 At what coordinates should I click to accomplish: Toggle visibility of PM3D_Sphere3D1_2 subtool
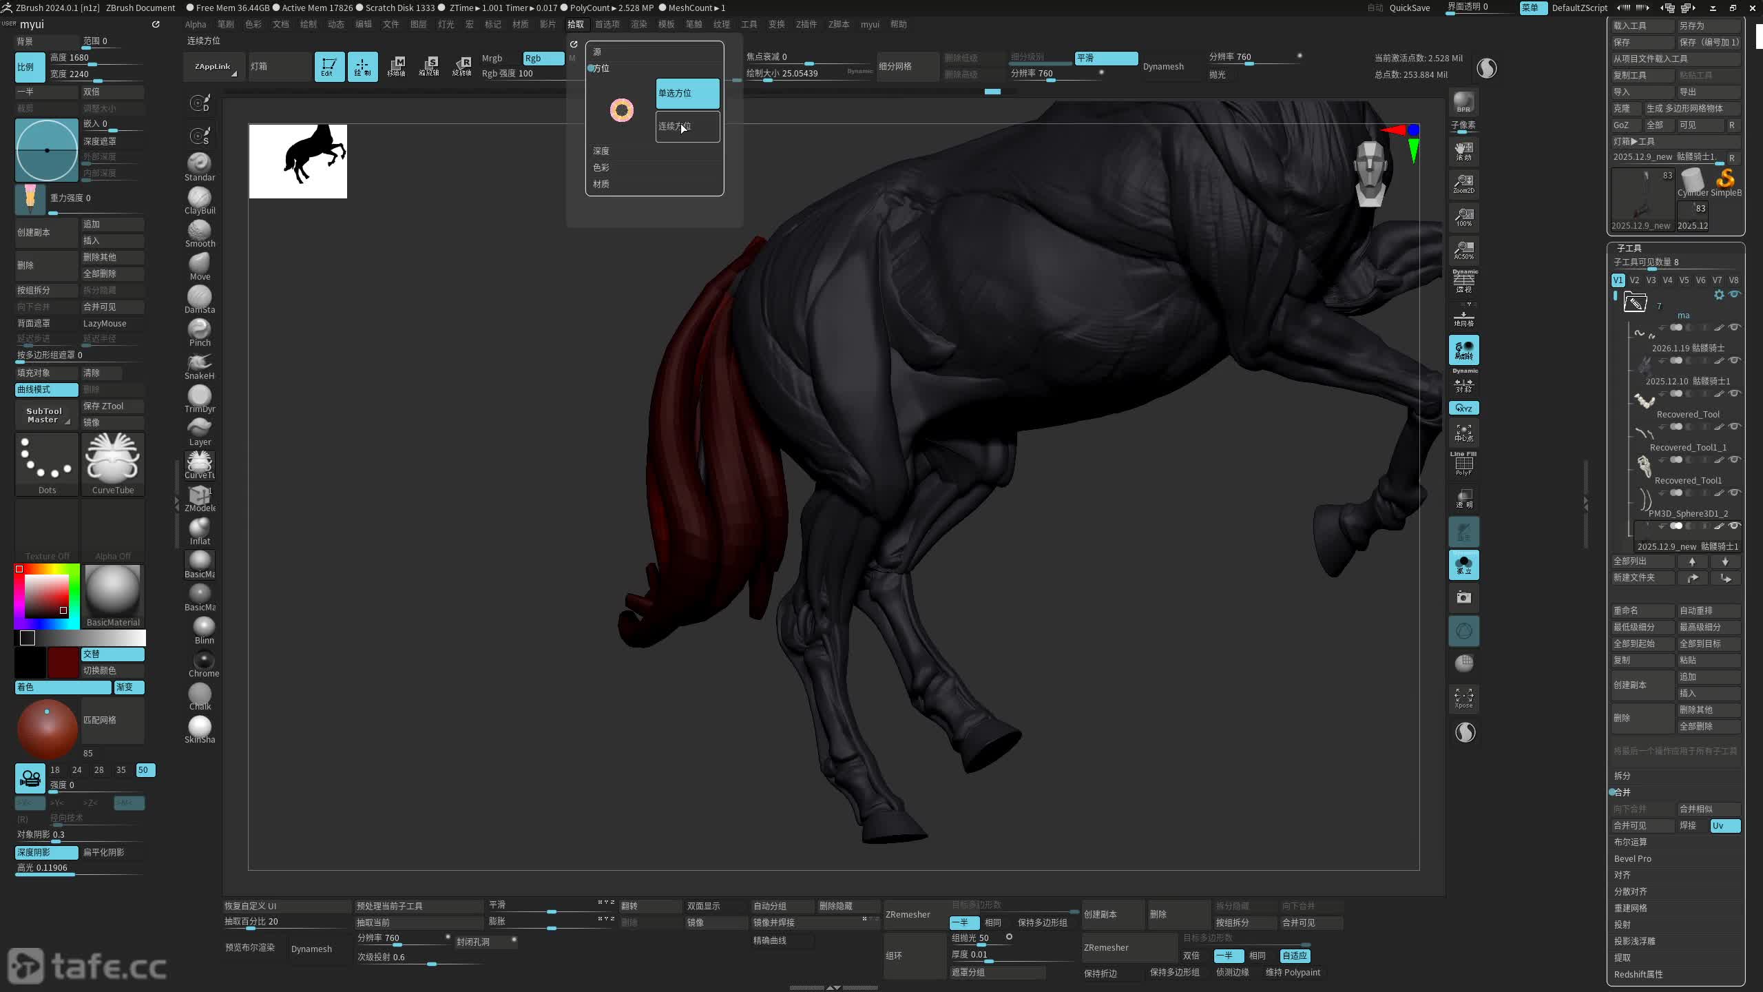(x=1735, y=493)
